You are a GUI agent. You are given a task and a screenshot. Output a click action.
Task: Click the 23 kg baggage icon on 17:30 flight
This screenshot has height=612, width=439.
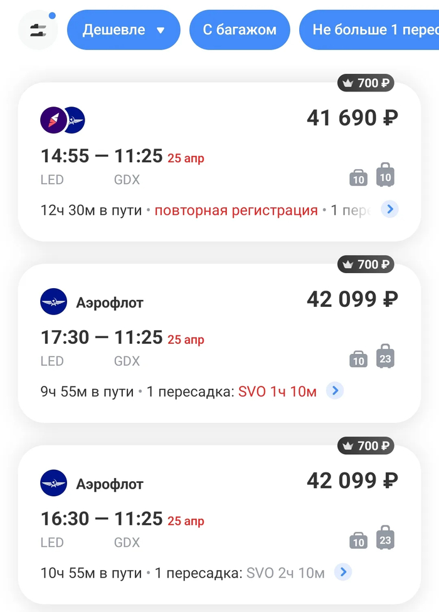click(386, 357)
